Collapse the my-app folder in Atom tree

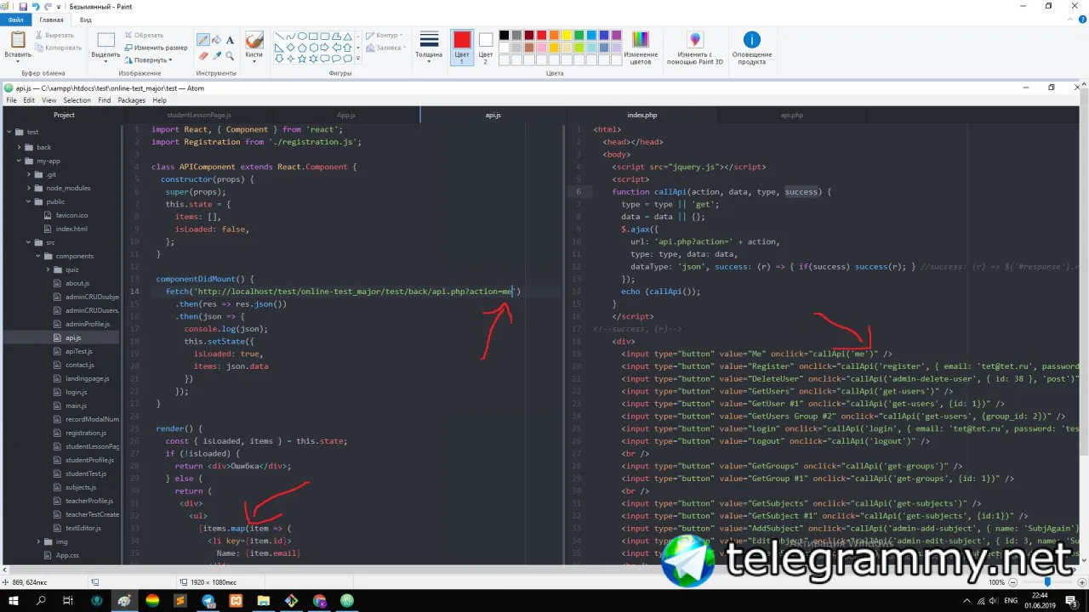point(20,161)
